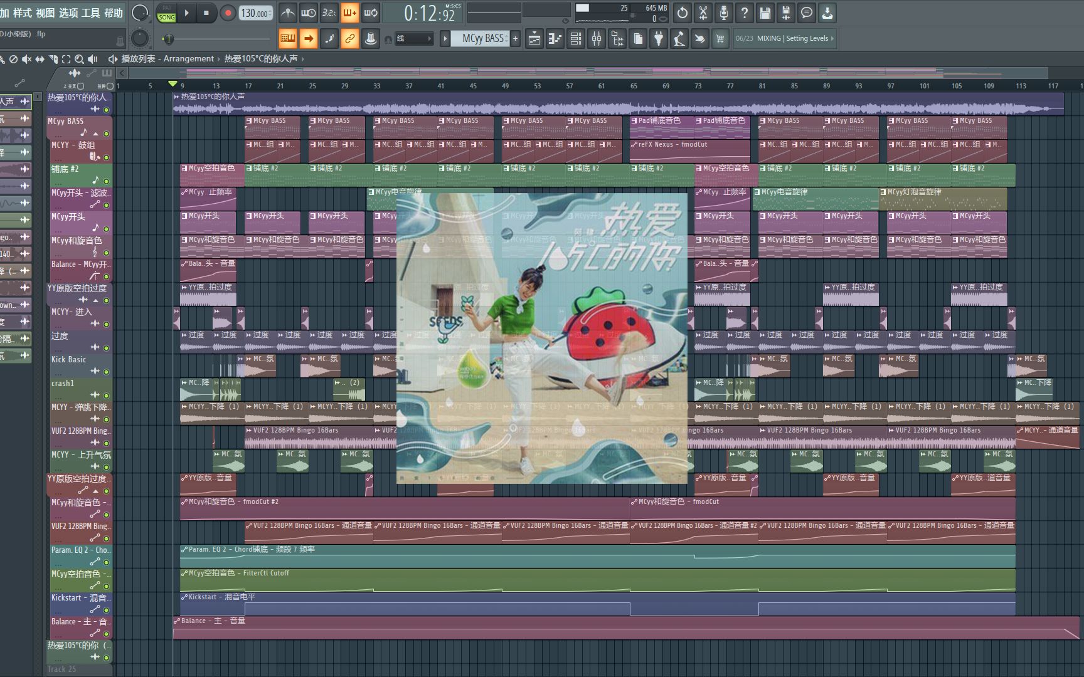Switch Pattern/Song mode toggle
The height and width of the screenshot is (677, 1084).
[166, 13]
